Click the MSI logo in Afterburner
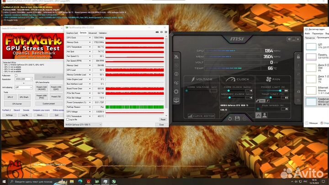The width and height of the screenshot is (329, 185). (x=237, y=39)
